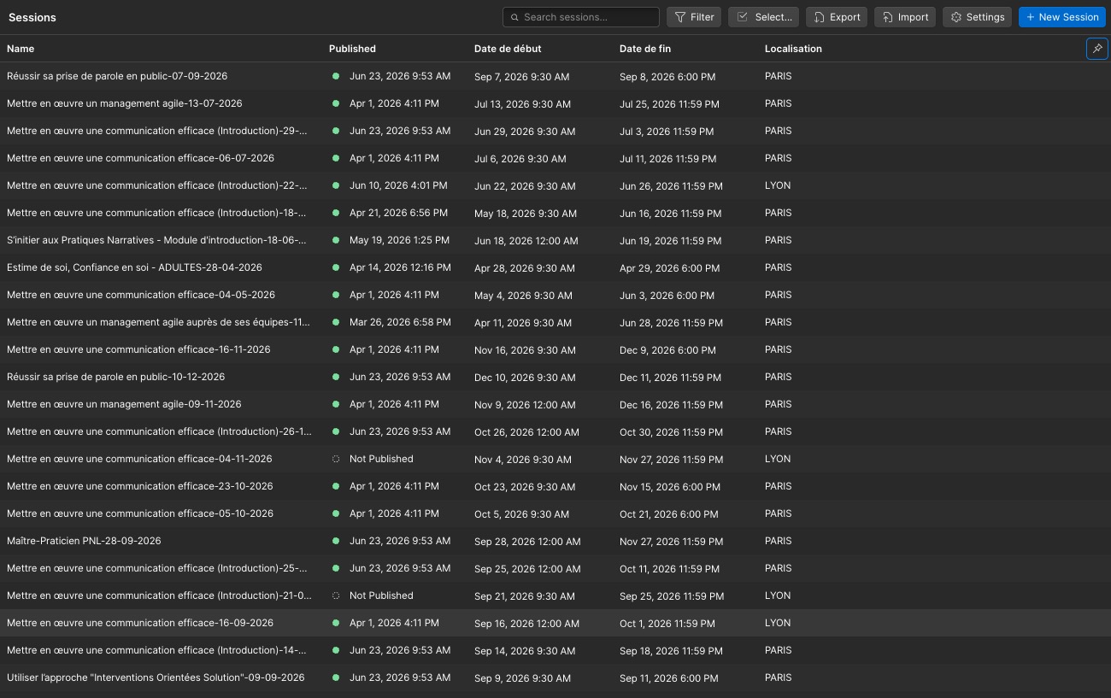The image size is (1111, 698).
Task: Click end date Oct 1, 2026 11:59 PM
Action: pyautogui.click(x=667, y=624)
